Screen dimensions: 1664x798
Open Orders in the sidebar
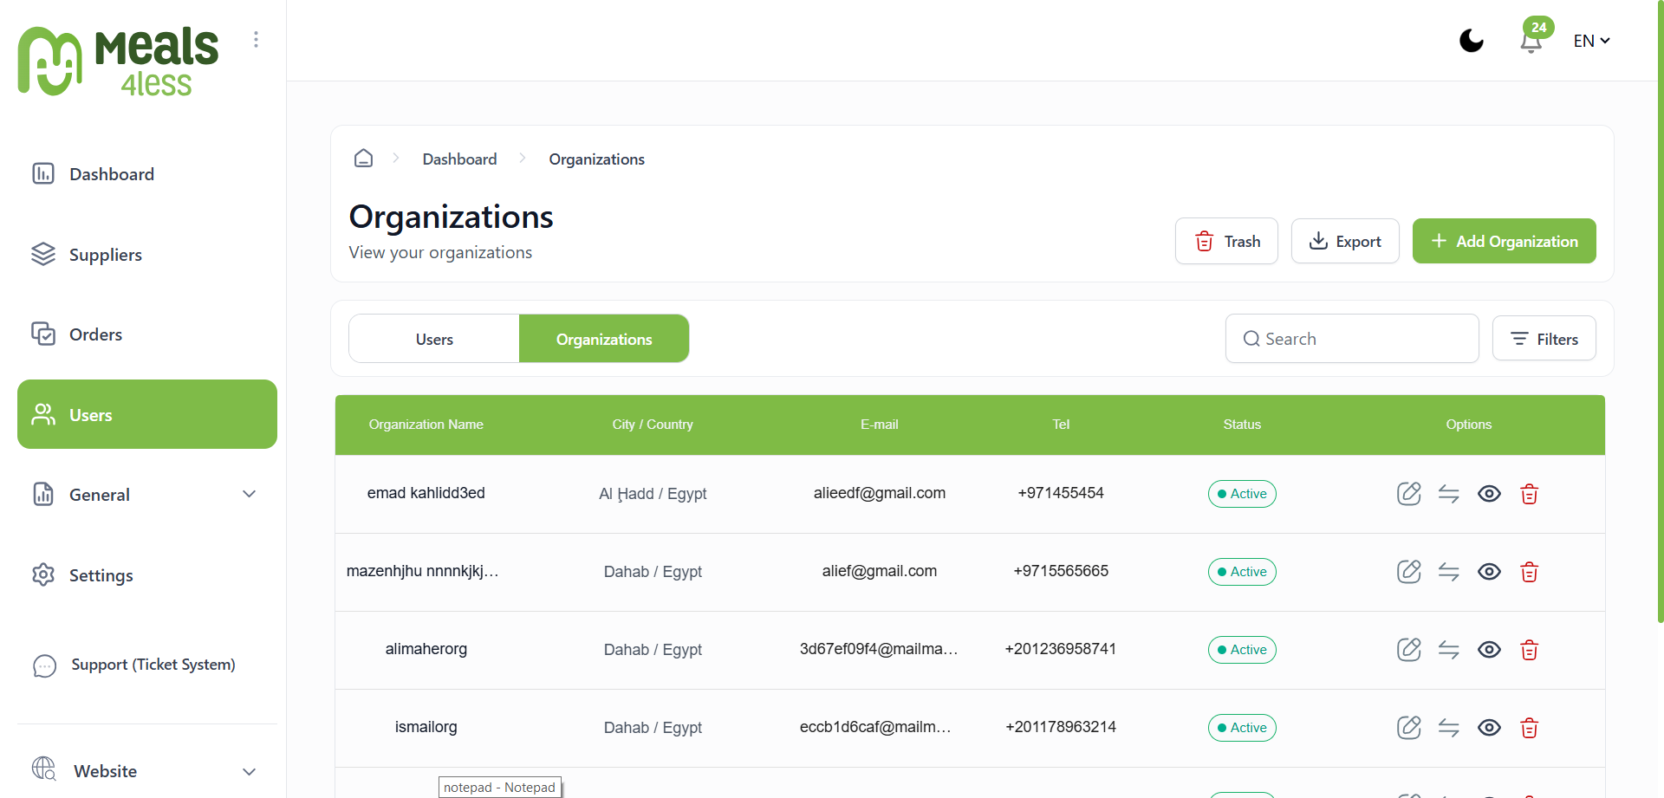147,334
